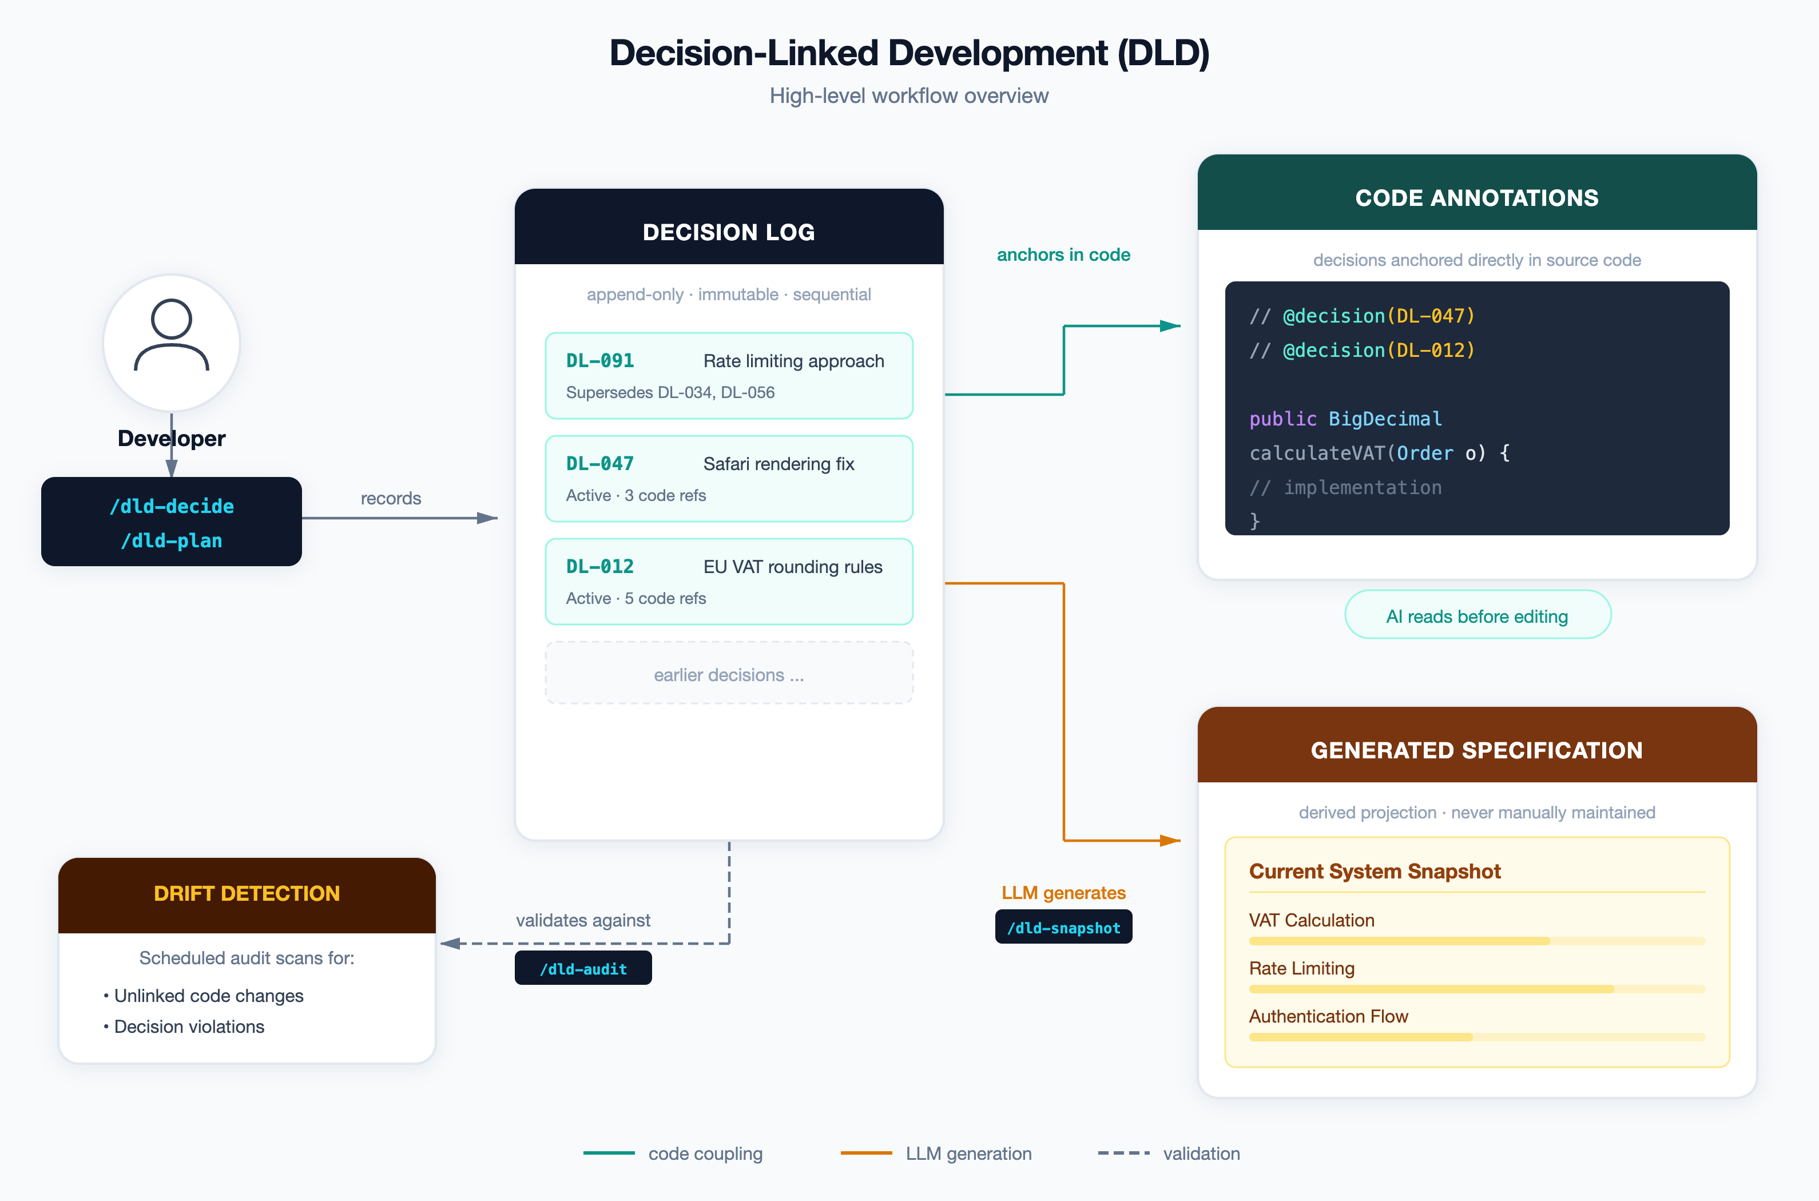
Task: Click the DRIFT DETECTION header
Action: coord(247,893)
